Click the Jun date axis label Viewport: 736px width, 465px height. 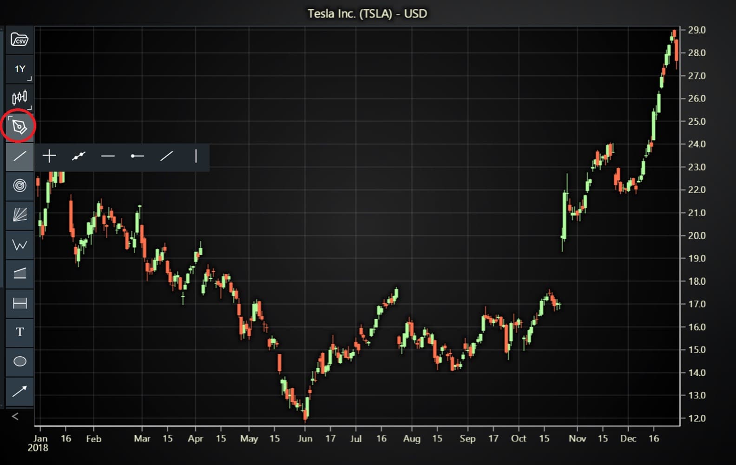coord(305,439)
